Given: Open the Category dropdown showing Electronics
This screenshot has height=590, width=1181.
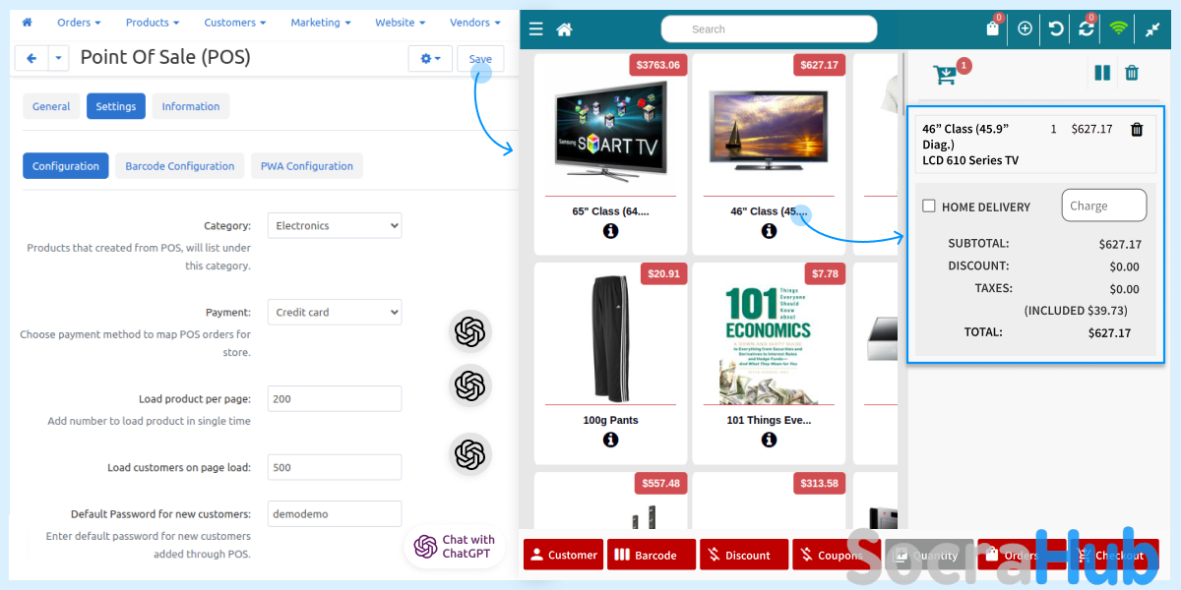Looking at the screenshot, I should tap(335, 226).
